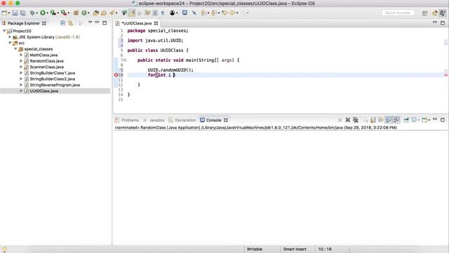Expand MathClass.java tree arrow
Viewport: 449px width, 253px height.
(x=21, y=55)
